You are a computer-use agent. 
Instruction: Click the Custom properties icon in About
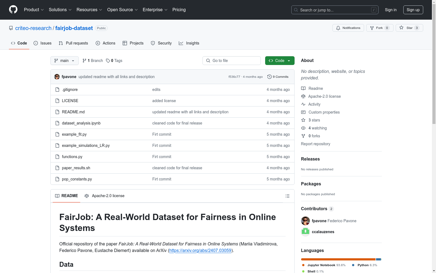(x=303, y=112)
